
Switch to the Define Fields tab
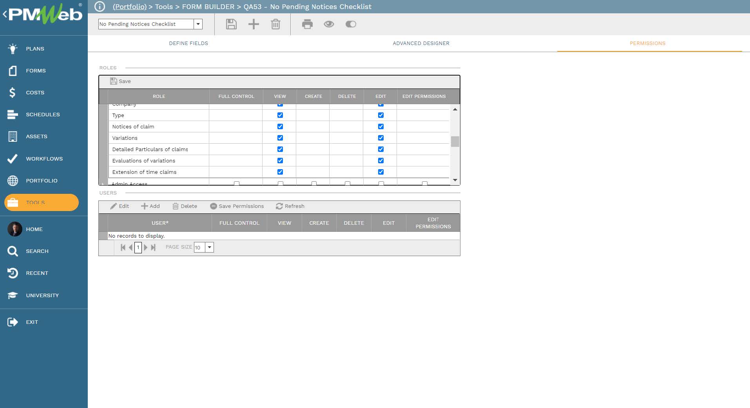coord(188,43)
